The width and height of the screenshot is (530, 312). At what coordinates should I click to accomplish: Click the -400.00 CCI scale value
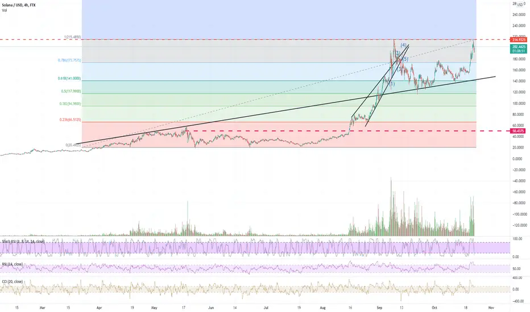click(517, 302)
